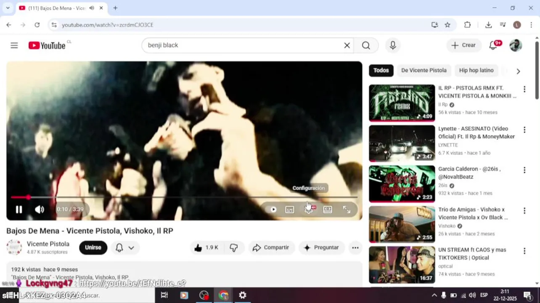Open options menu for Garcia Calderon video

524,170
